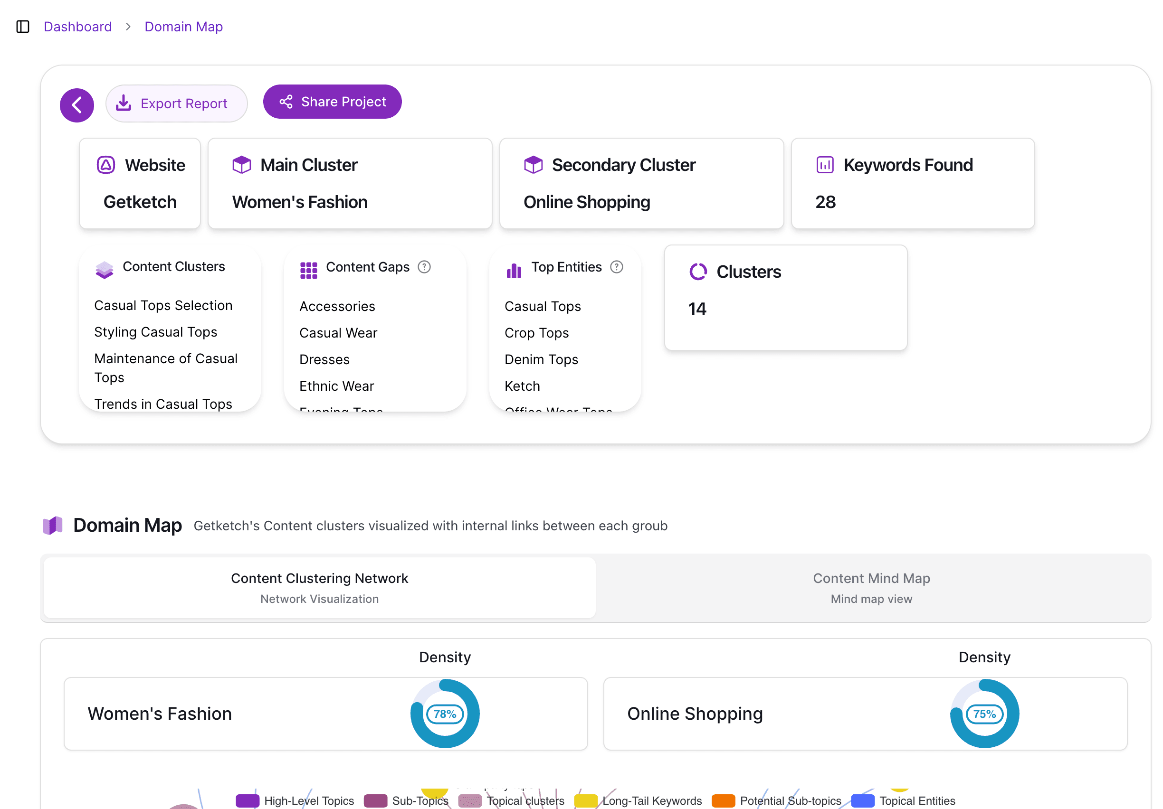1163x809 pixels.
Task: Click the share icon inside Share Project
Action: (x=286, y=101)
